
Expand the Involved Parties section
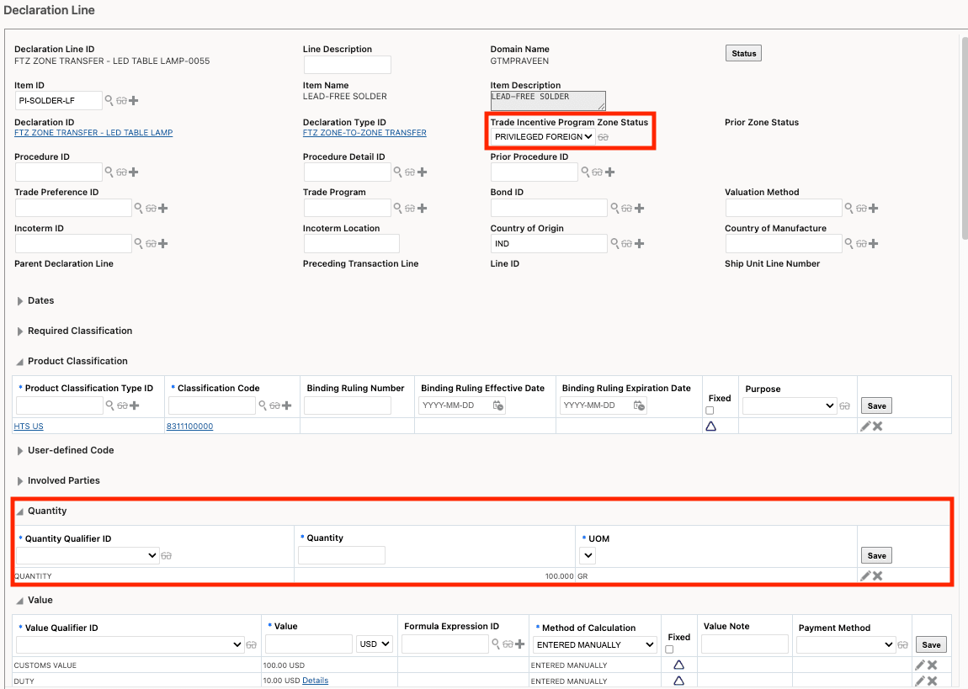(x=20, y=480)
